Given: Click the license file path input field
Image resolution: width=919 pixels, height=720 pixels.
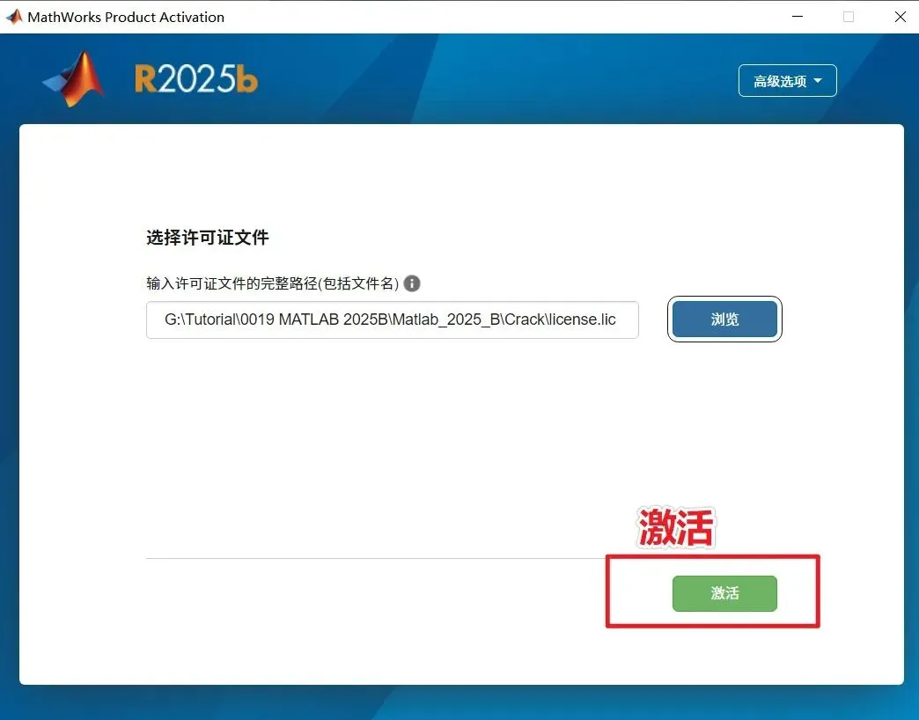Looking at the screenshot, I should [x=392, y=320].
